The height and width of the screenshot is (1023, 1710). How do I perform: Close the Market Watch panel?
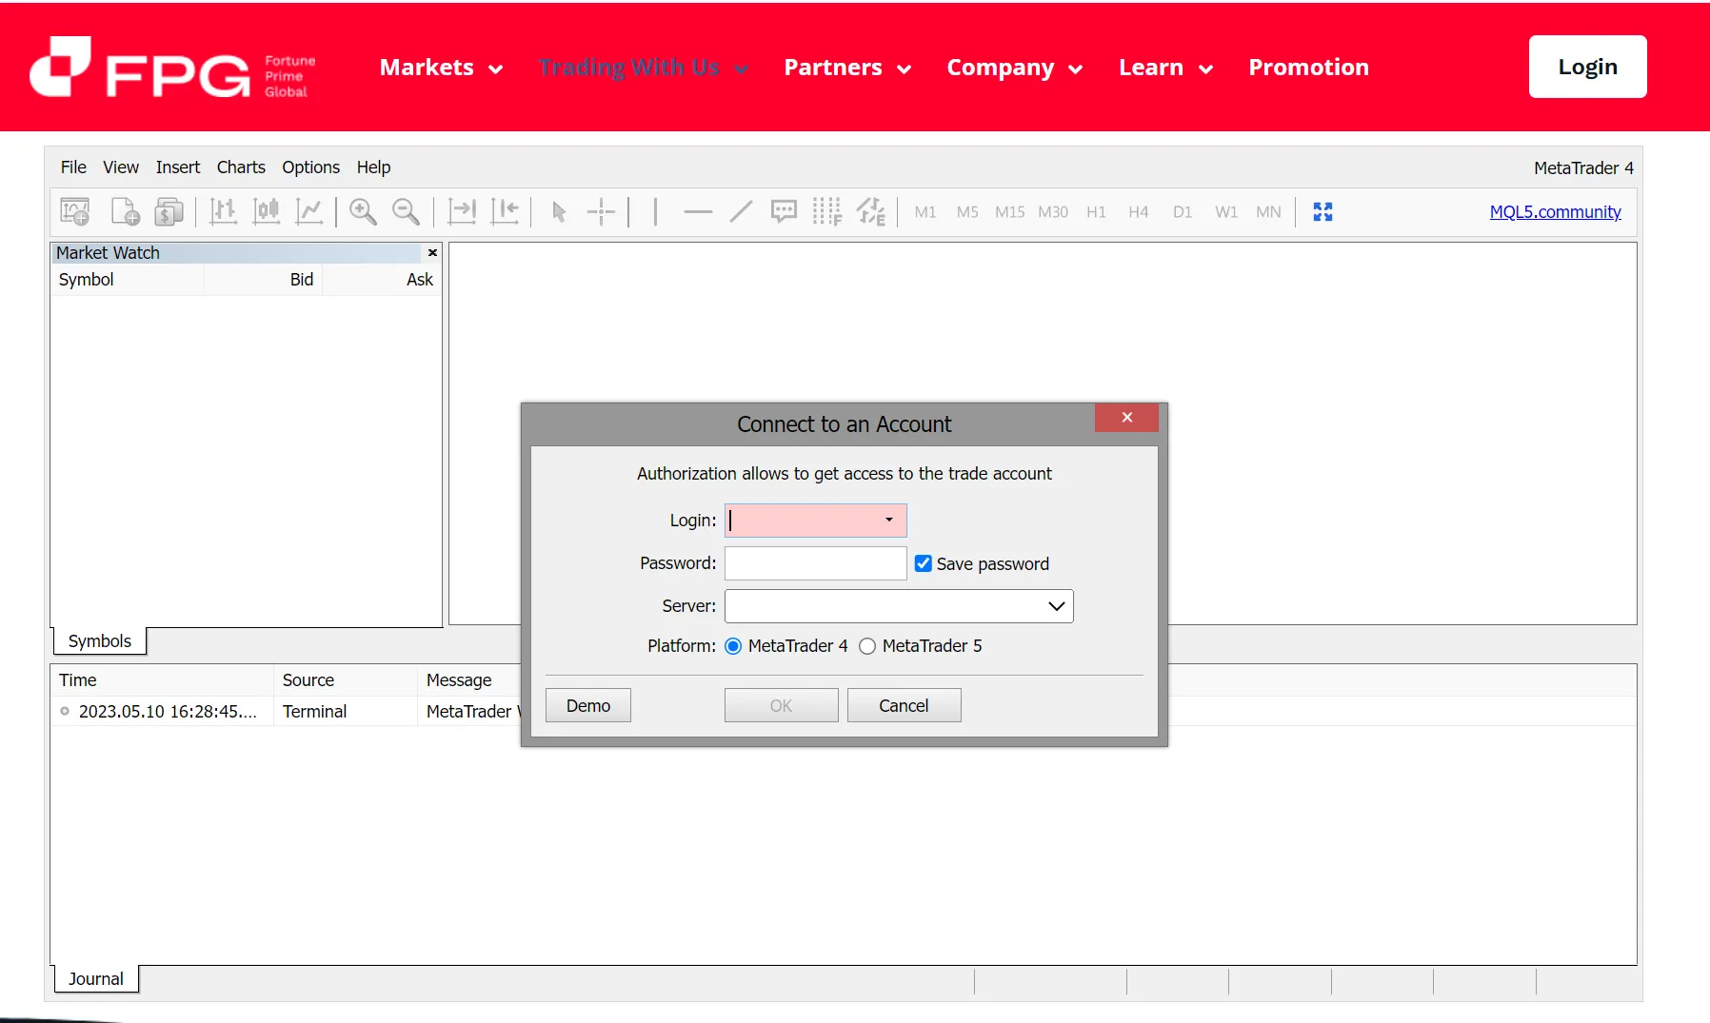pyautogui.click(x=432, y=253)
